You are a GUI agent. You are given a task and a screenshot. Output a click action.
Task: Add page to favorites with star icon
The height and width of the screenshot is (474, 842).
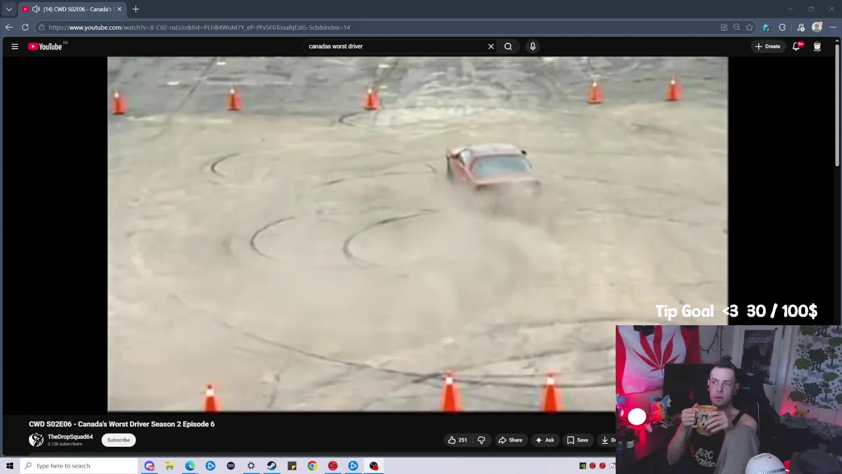[x=749, y=27]
